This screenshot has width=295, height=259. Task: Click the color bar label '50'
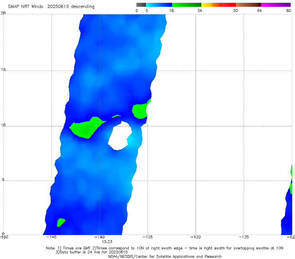coord(236,11)
